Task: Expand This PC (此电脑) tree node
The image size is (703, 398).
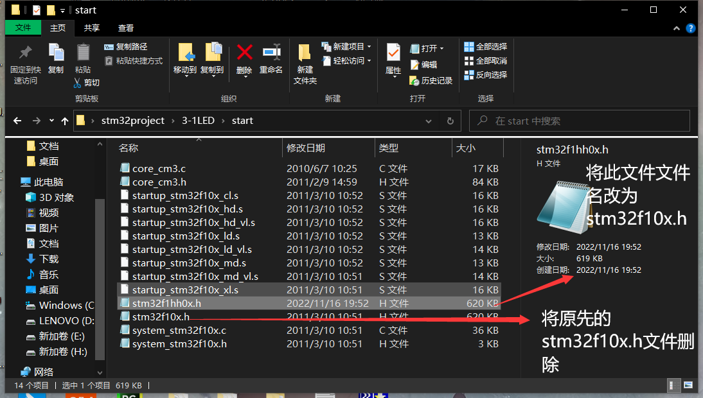Action: (x=14, y=182)
